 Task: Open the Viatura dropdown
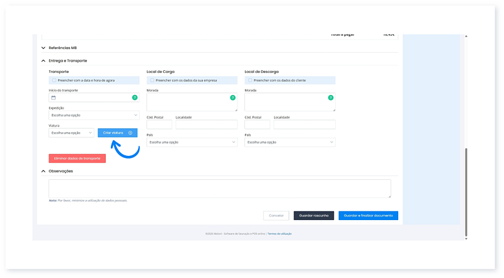tap(71, 133)
